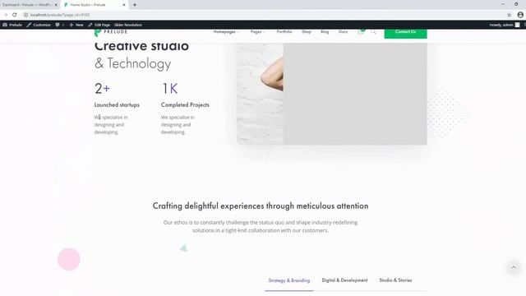The width and height of the screenshot is (526, 296).
Task: Click the 'Our ethos is to constantly' paragraph
Action: [x=261, y=227]
